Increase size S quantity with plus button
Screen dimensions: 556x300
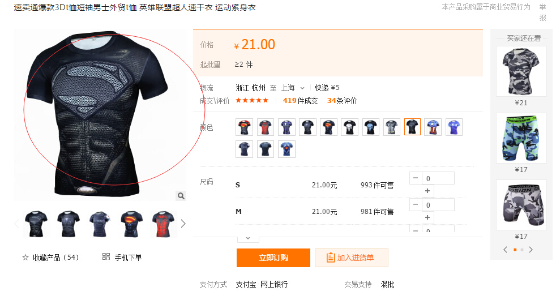click(427, 191)
